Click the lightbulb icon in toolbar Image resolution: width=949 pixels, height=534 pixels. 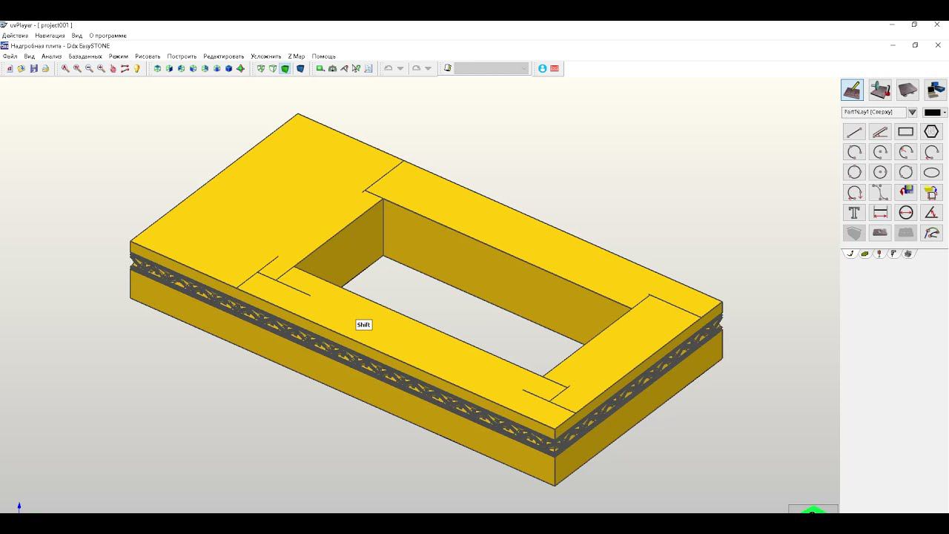(x=136, y=68)
